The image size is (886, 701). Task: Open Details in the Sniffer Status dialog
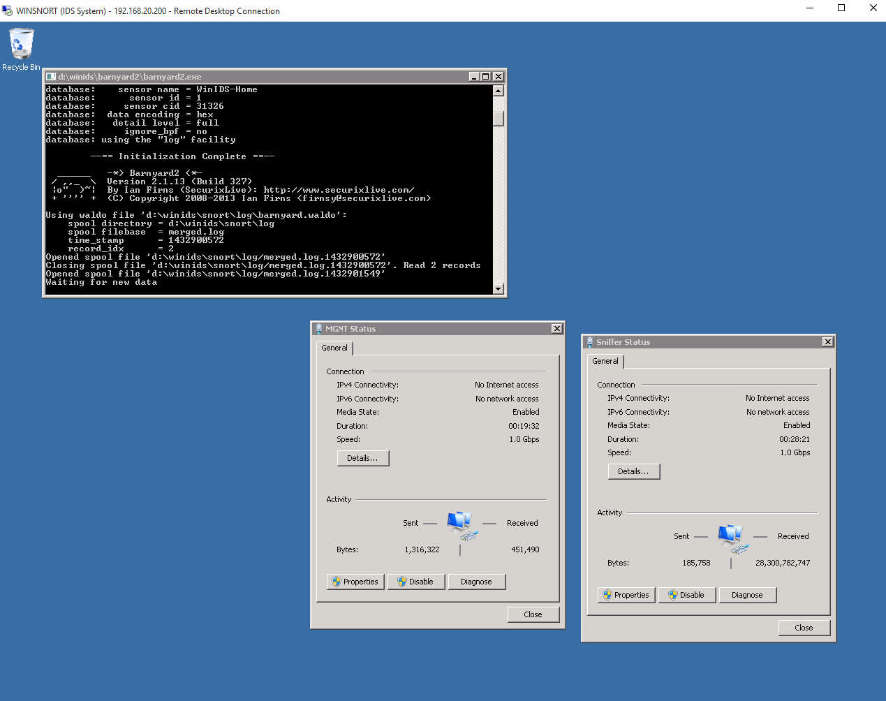633,471
